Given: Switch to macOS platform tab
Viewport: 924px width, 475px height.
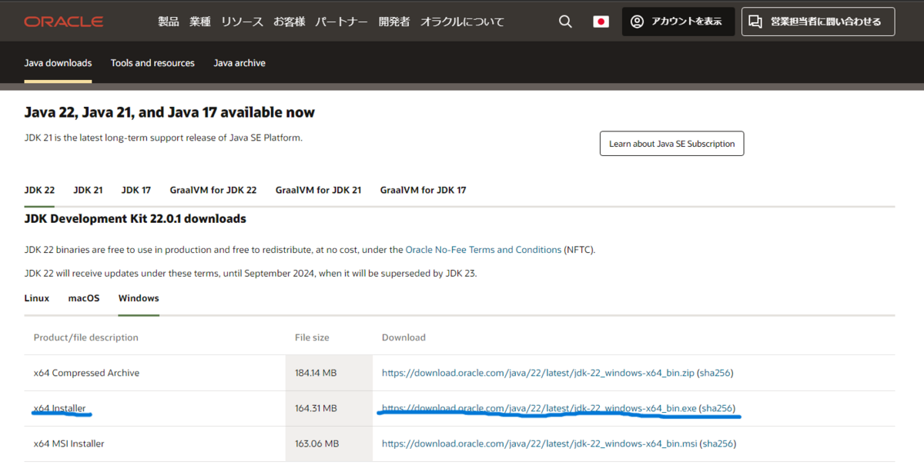Looking at the screenshot, I should coord(84,298).
